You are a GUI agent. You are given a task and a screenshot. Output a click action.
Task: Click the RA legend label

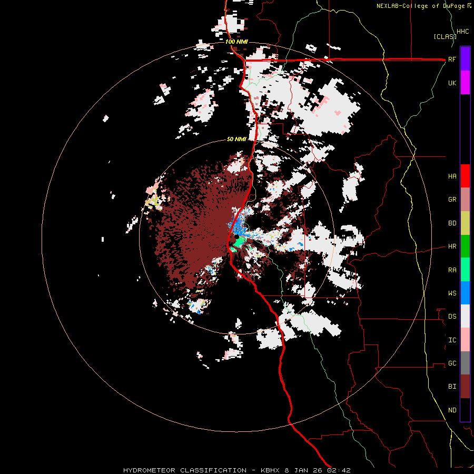click(x=452, y=270)
